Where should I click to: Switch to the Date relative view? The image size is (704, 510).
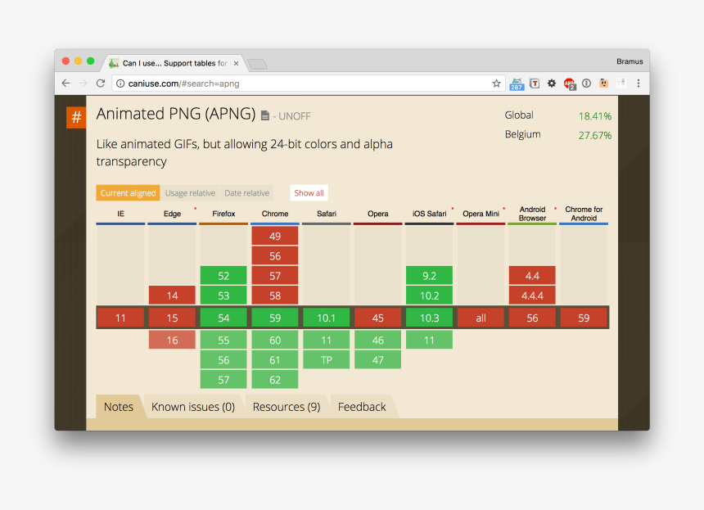click(x=246, y=193)
